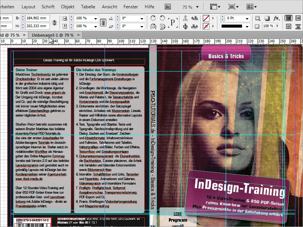Rotate selection 90° clockwise
The width and height of the screenshot is (303, 227).
tap(153, 18)
